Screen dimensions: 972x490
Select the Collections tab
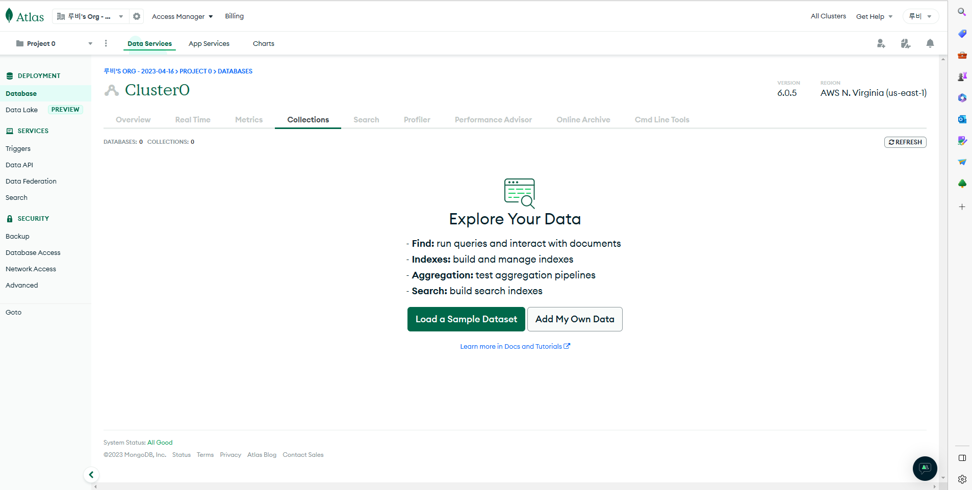click(308, 120)
